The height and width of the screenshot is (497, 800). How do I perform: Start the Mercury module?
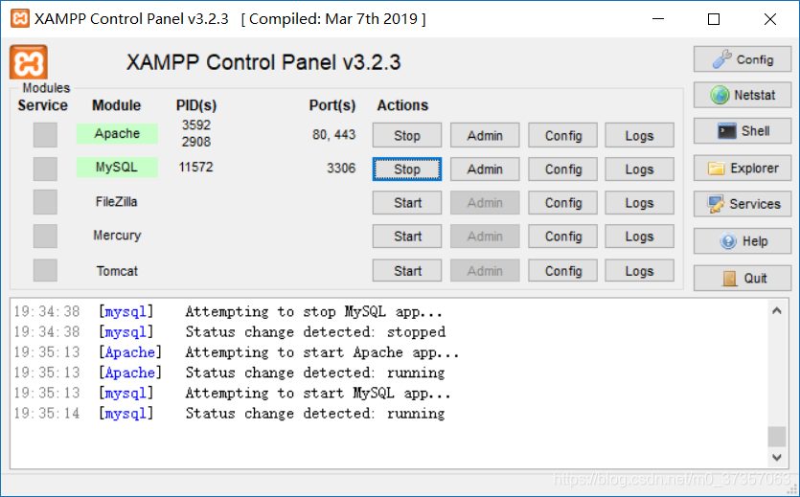(x=407, y=236)
